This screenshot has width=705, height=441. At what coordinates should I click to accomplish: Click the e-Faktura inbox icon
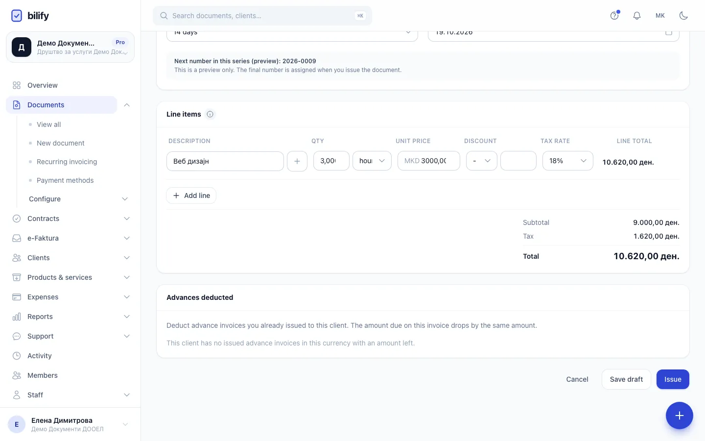pyautogui.click(x=17, y=238)
